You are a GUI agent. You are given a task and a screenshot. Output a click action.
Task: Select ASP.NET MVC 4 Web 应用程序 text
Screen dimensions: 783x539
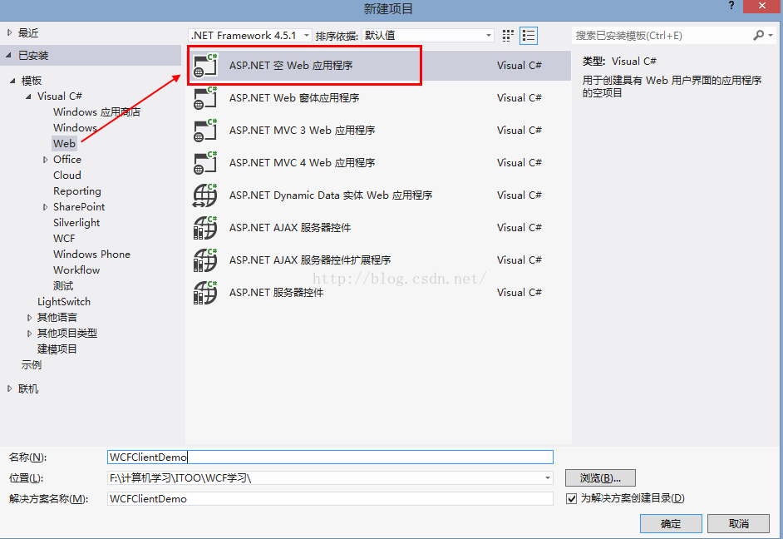click(x=302, y=163)
